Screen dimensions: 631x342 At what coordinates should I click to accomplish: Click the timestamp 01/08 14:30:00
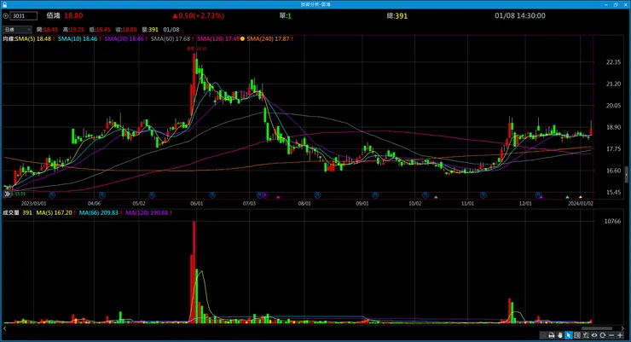click(x=520, y=15)
